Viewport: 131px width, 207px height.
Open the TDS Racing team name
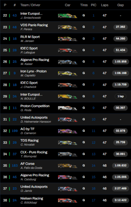[x=29, y=140]
